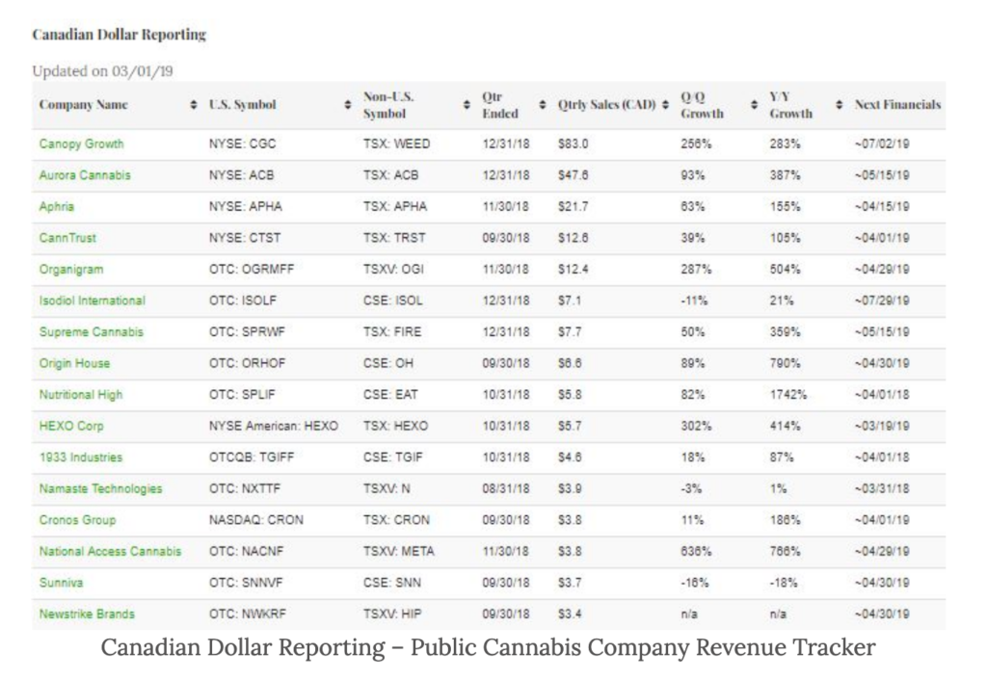
Task: Open the National Access Cannabis link
Action: 110,551
